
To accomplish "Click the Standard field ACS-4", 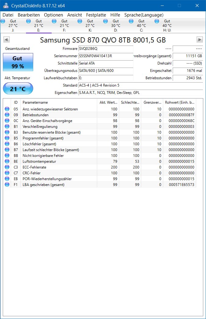I will [x=141, y=85].
